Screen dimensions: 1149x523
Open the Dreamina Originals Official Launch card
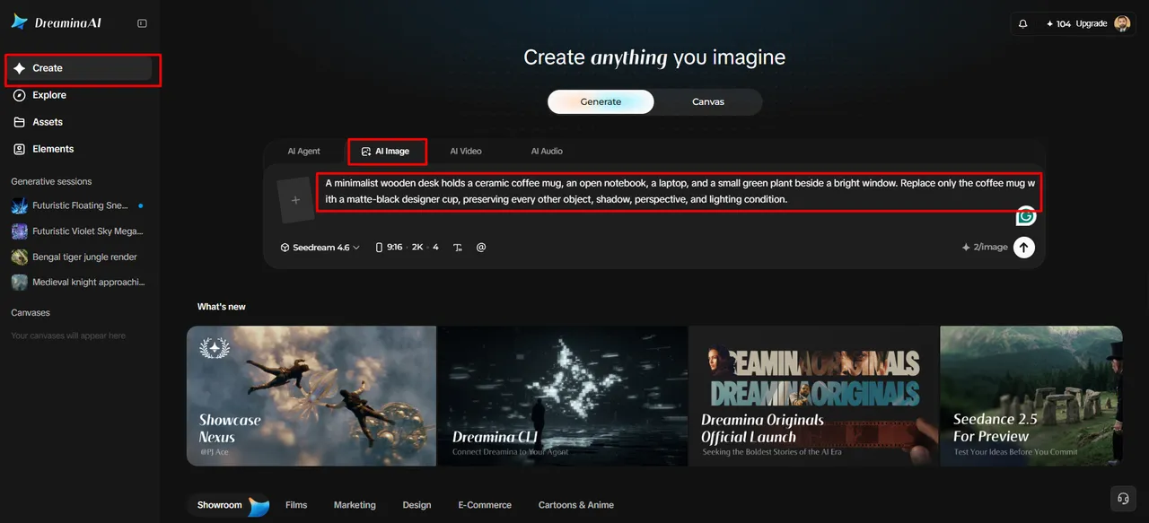813,396
